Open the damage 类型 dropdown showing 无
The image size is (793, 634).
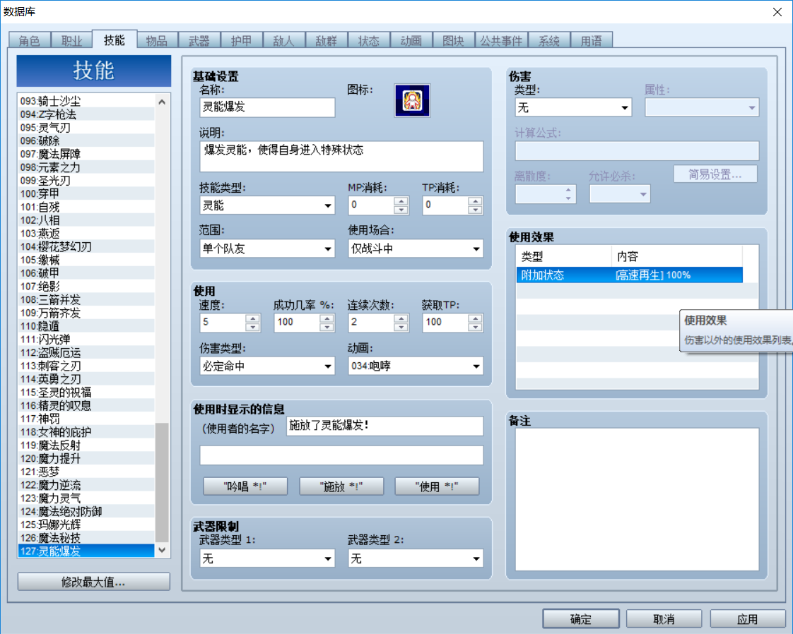pyautogui.click(x=573, y=107)
